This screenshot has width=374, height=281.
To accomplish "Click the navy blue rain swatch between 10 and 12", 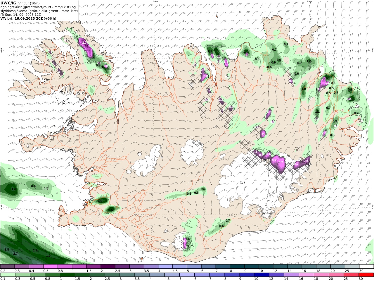I will tap(262, 275).
